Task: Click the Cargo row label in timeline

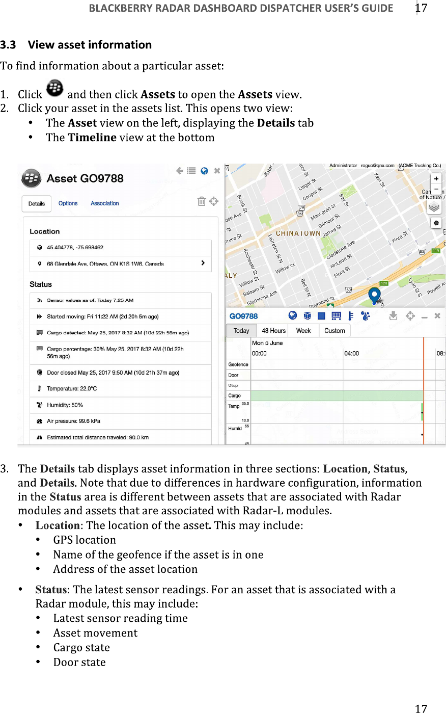Action: click(235, 395)
